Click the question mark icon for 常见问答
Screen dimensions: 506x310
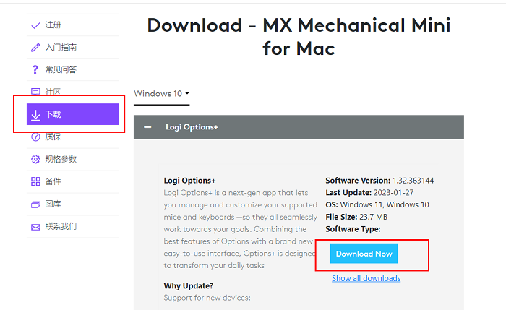35,70
